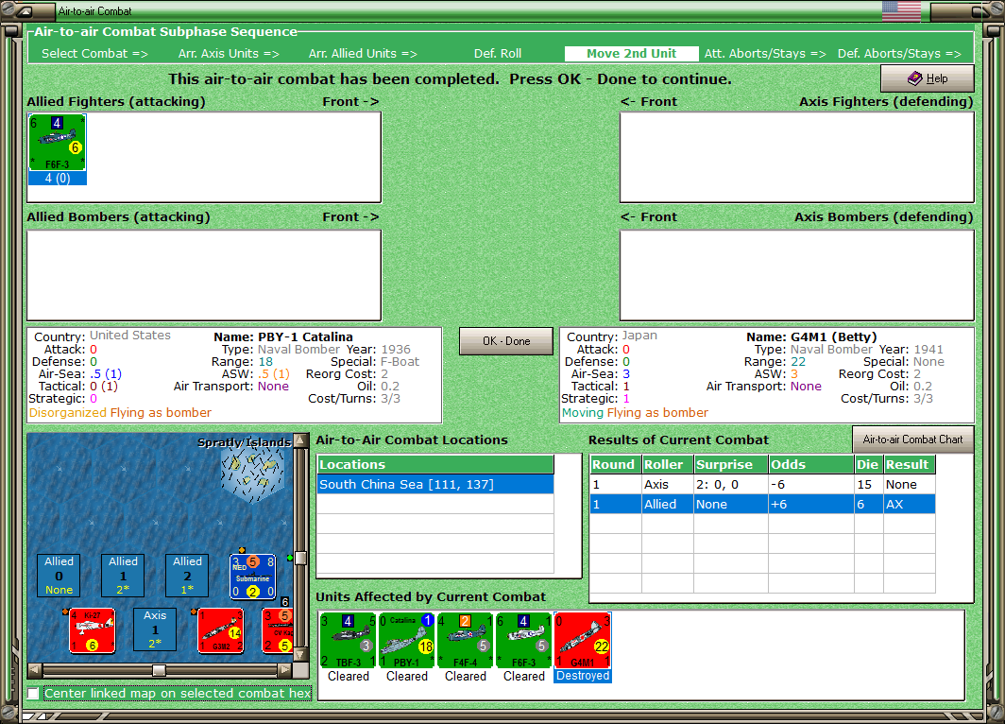Click the Allied 1 2* marker on the map
This screenshot has width=1005, height=724.
pos(123,576)
